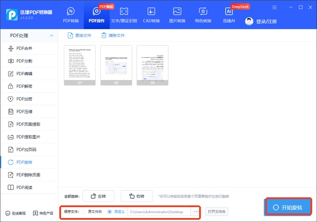Maximize the application window
Screen dimensions: 317x222
pyautogui.click(x=301, y=7)
